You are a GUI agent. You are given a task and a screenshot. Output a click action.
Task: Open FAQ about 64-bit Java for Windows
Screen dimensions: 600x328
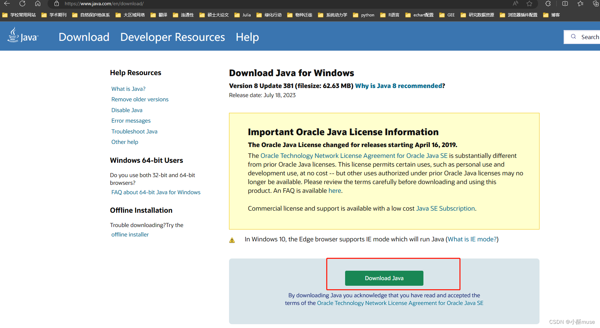click(156, 192)
